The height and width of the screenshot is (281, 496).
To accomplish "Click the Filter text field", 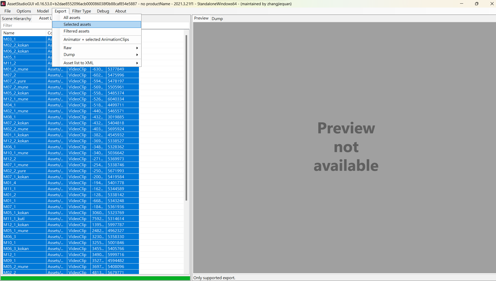I will [x=26, y=25].
